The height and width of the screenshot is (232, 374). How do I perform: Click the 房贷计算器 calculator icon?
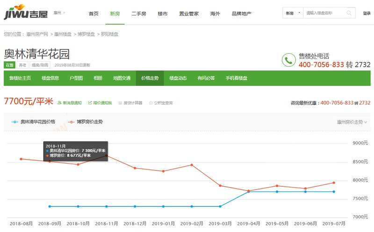tap(120, 103)
